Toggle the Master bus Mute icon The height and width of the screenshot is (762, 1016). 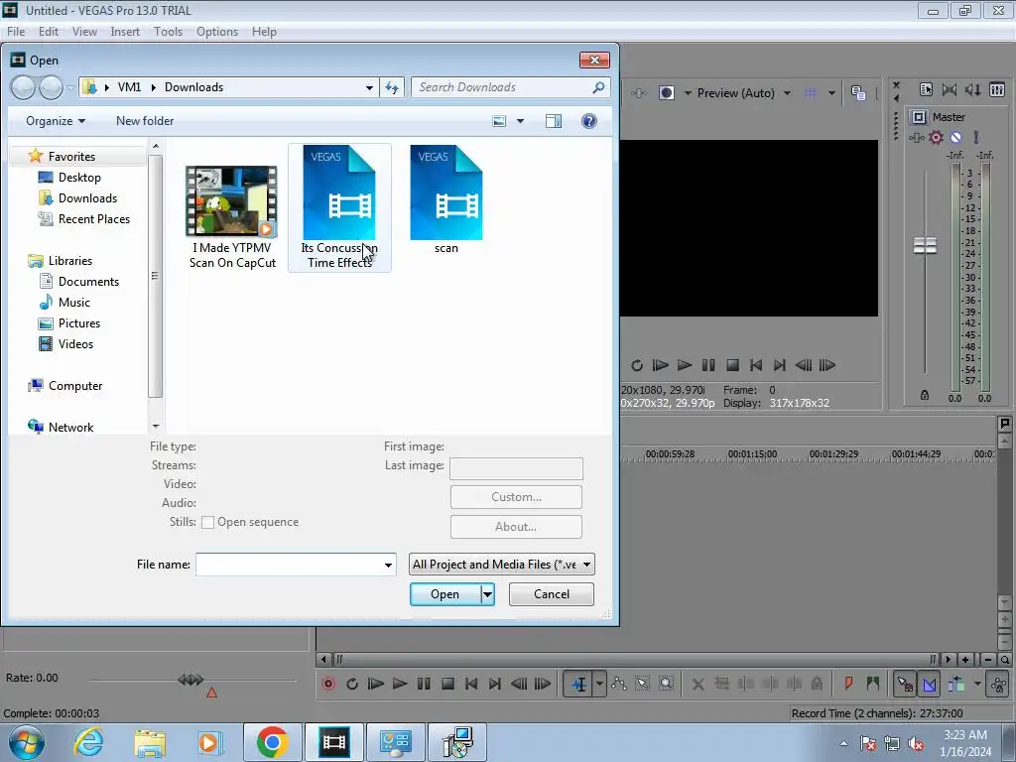955,137
